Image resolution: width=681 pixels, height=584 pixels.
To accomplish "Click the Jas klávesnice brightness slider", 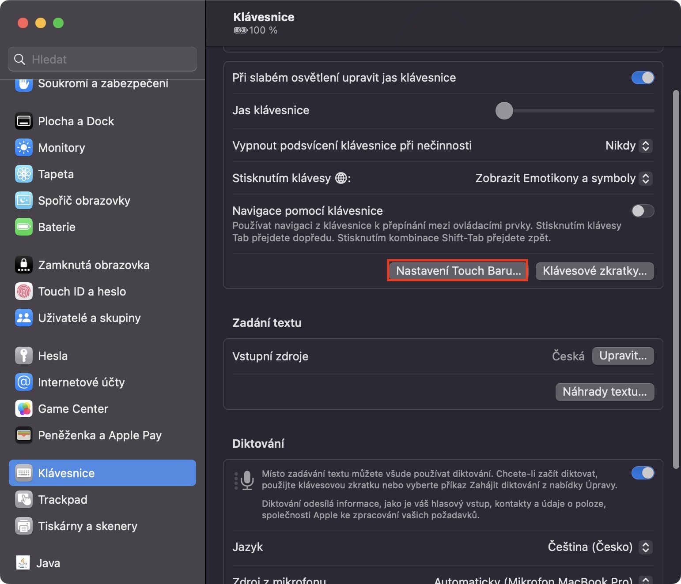I will (575, 111).
